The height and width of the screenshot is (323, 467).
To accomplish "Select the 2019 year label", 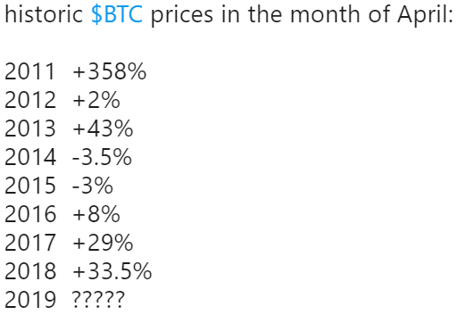I will pyautogui.click(x=30, y=300).
